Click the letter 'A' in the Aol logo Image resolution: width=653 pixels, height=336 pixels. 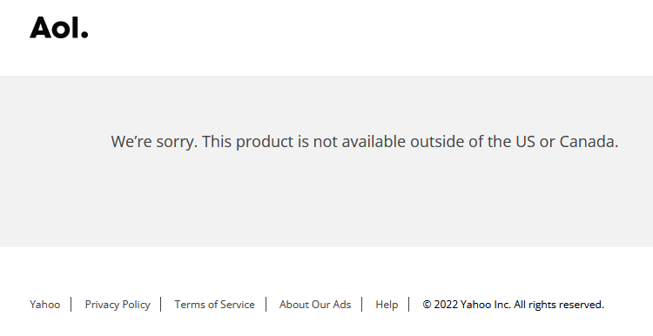pos(40,28)
